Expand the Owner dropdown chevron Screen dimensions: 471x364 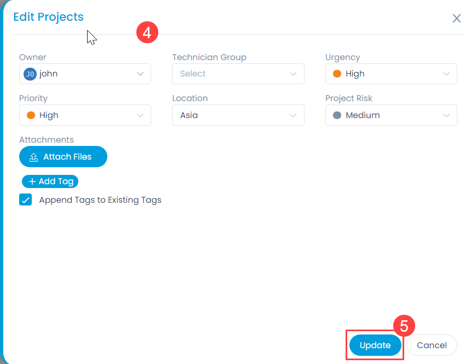click(x=140, y=74)
